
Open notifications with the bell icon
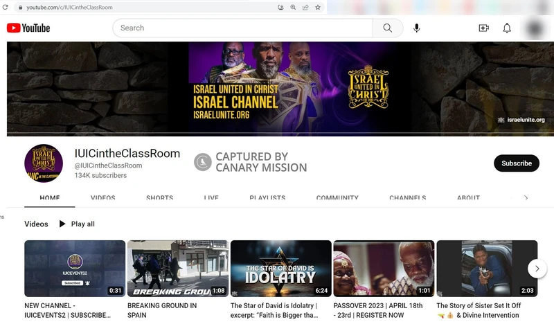pyautogui.click(x=507, y=28)
